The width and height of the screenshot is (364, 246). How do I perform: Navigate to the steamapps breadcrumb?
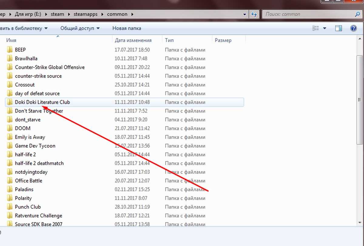pos(86,14)
